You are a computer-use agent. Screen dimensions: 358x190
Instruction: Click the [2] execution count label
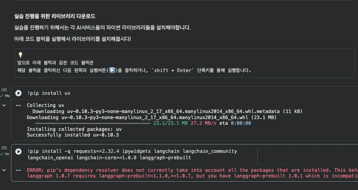[4, 148]
